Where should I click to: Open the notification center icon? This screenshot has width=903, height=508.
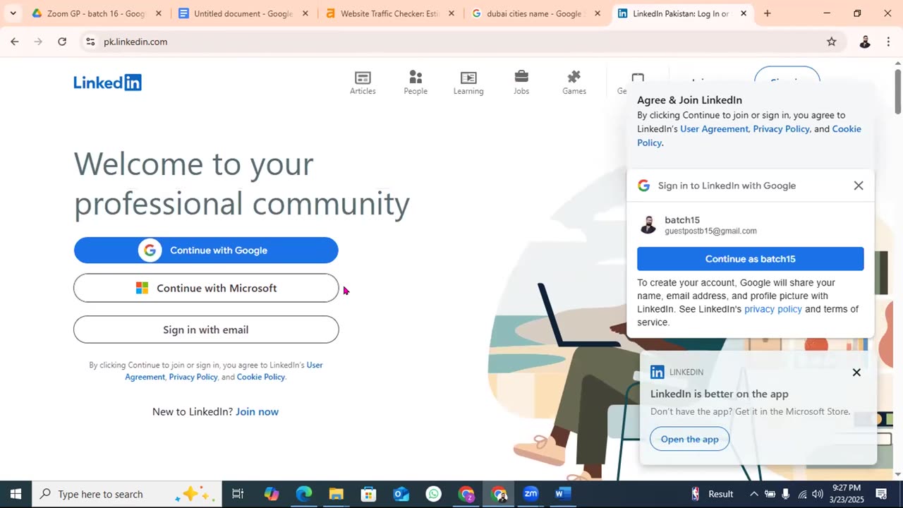click(x=881, y=494)
